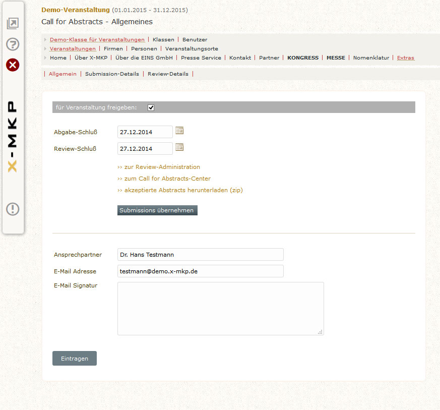Open Nomenklatur menu item

[x=371, y=57]
